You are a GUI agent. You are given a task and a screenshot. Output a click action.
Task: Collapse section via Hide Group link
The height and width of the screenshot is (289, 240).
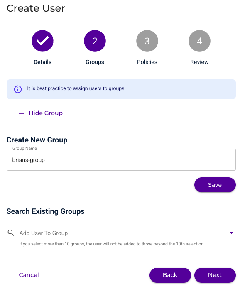(46, 113)
